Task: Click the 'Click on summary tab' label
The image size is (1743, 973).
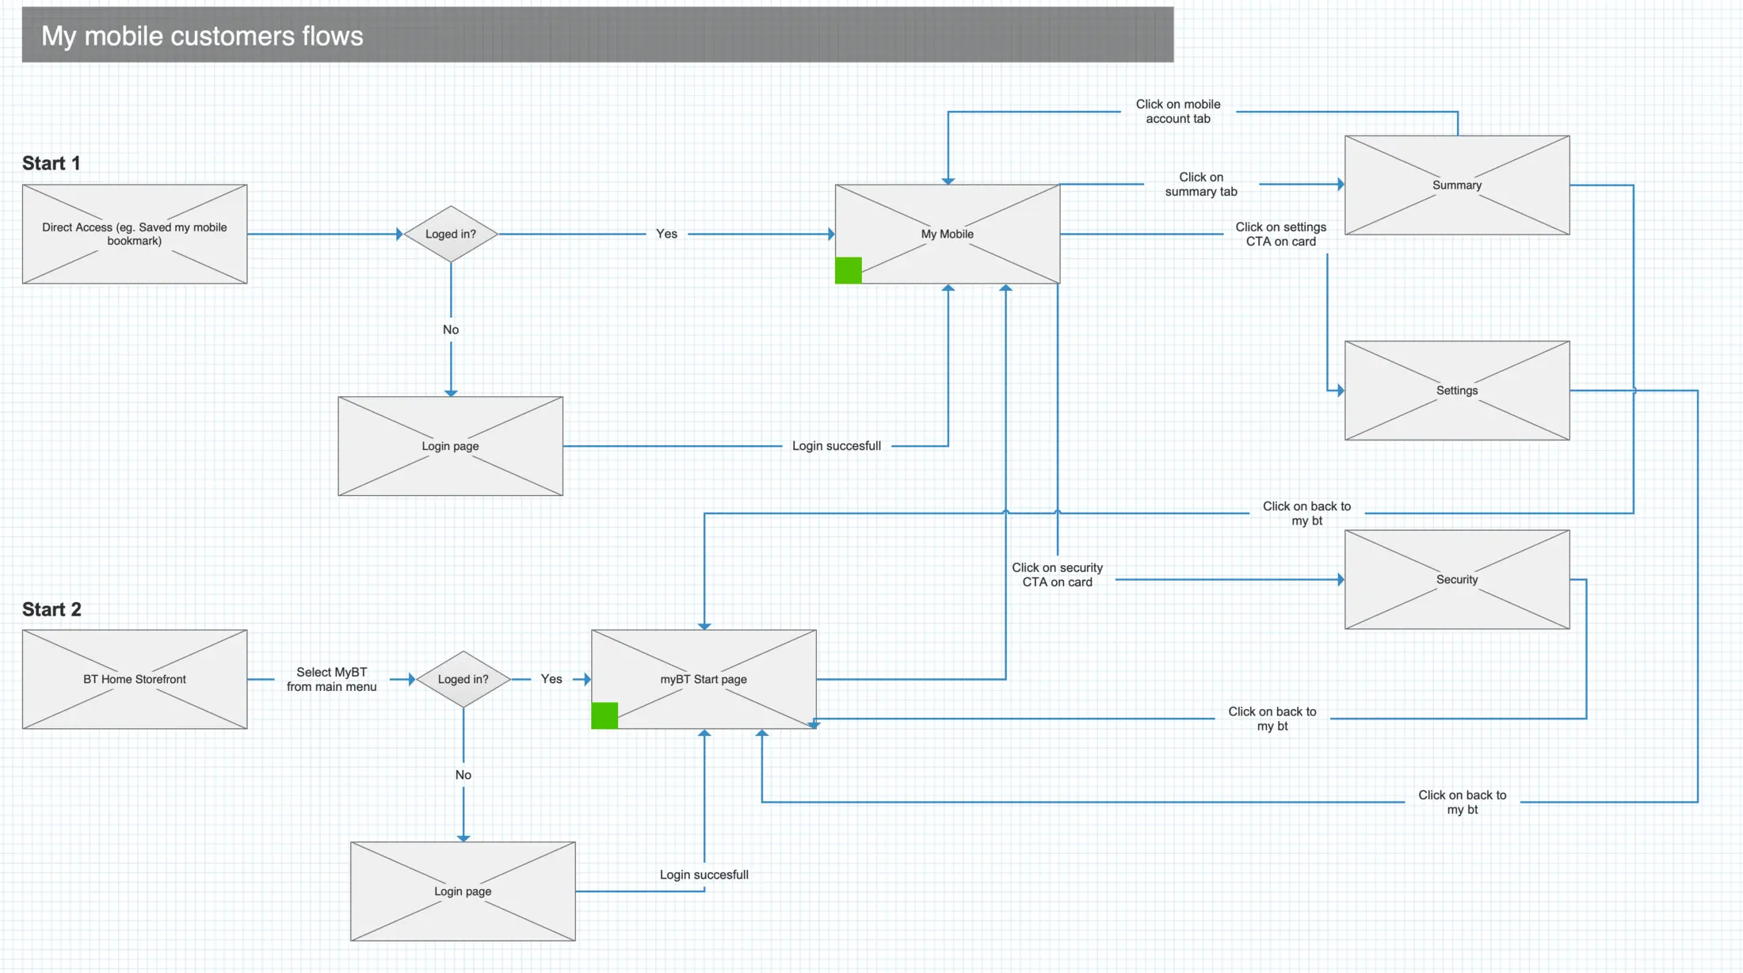Action: click(x=1201, y=185)
